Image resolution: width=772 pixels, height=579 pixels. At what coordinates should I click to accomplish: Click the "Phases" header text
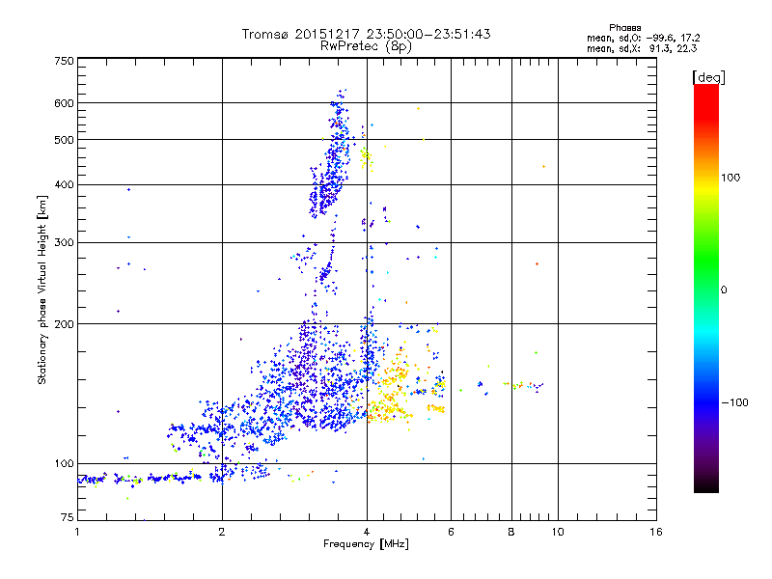click(624, 28)
